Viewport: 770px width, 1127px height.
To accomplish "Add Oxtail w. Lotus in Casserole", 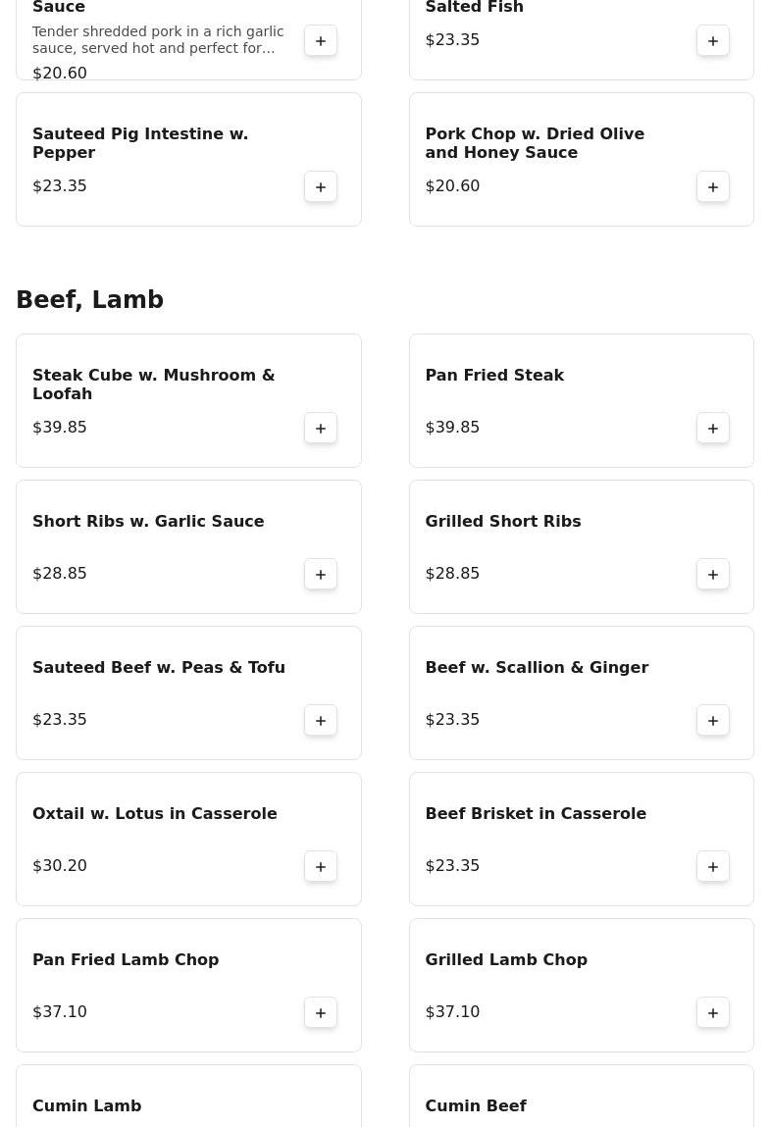I will [321, 866].
